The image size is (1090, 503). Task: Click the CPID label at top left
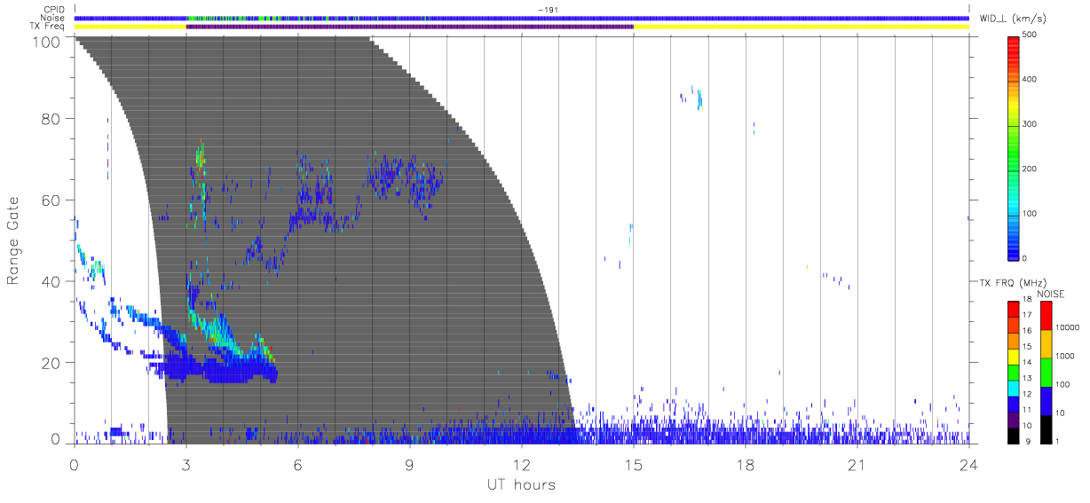(x=54, y=10)
